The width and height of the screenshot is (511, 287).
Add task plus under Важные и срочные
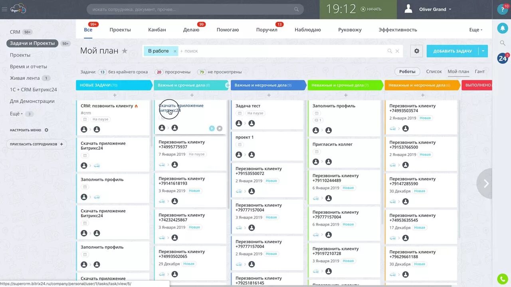pyautogui.click(x=192, y=95)
